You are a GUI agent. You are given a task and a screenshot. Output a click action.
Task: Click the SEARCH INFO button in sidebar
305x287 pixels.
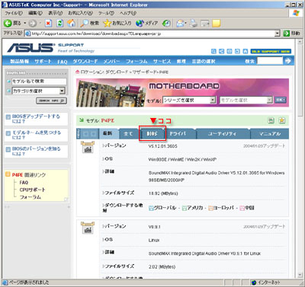tap(52, 100)
